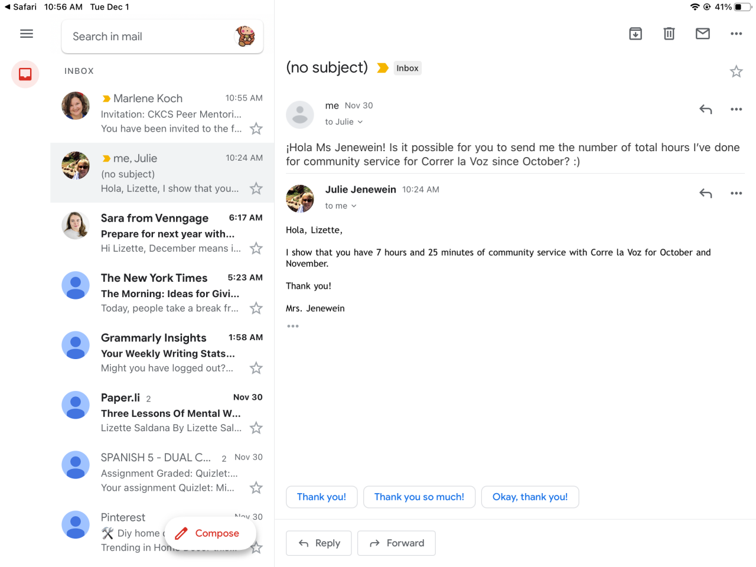This screenshot has height=567, width=756.
Task: Show trimmed content with three dots
Action: tap(293, 326)
